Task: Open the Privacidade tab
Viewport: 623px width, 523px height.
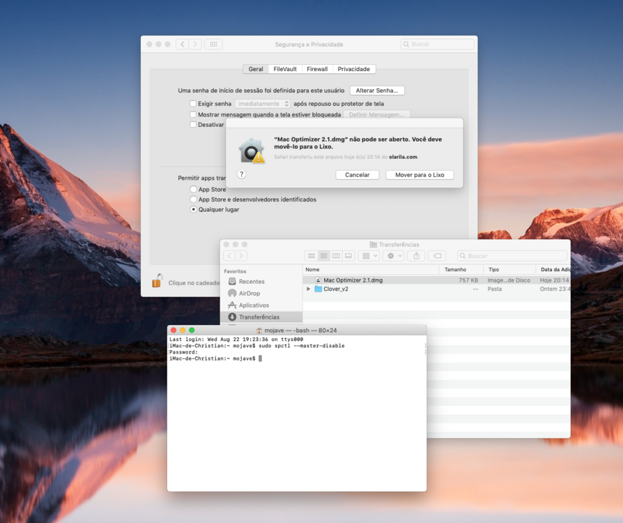Action: click(354, 69)
